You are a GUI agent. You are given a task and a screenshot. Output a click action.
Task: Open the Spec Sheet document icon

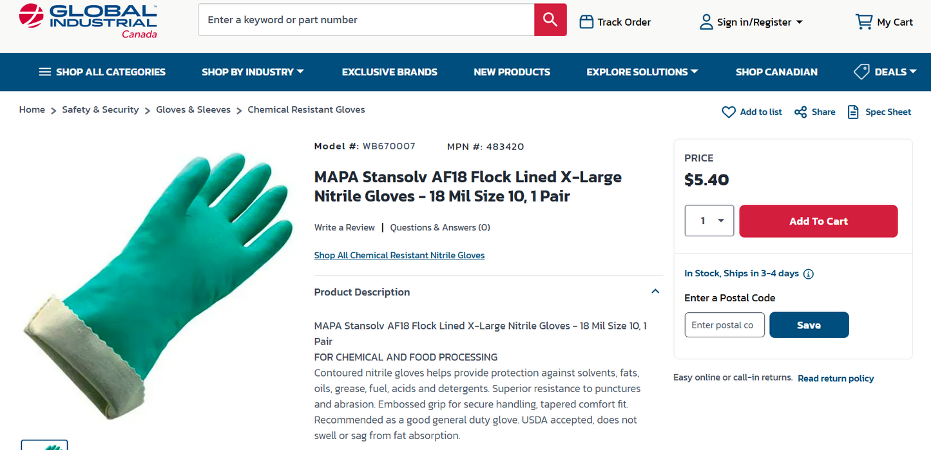pyautogui.click(x=853, y=111)
